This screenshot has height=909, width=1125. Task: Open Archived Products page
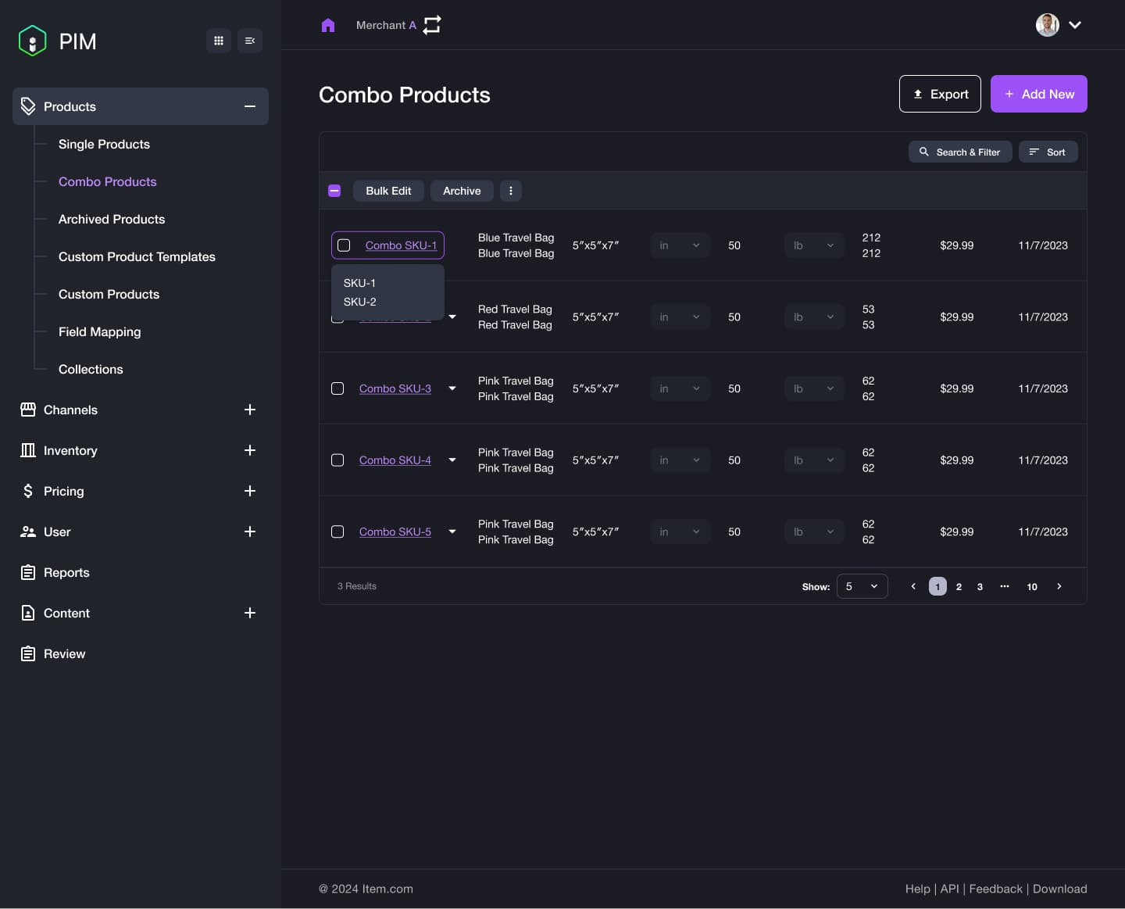(112, 219)
